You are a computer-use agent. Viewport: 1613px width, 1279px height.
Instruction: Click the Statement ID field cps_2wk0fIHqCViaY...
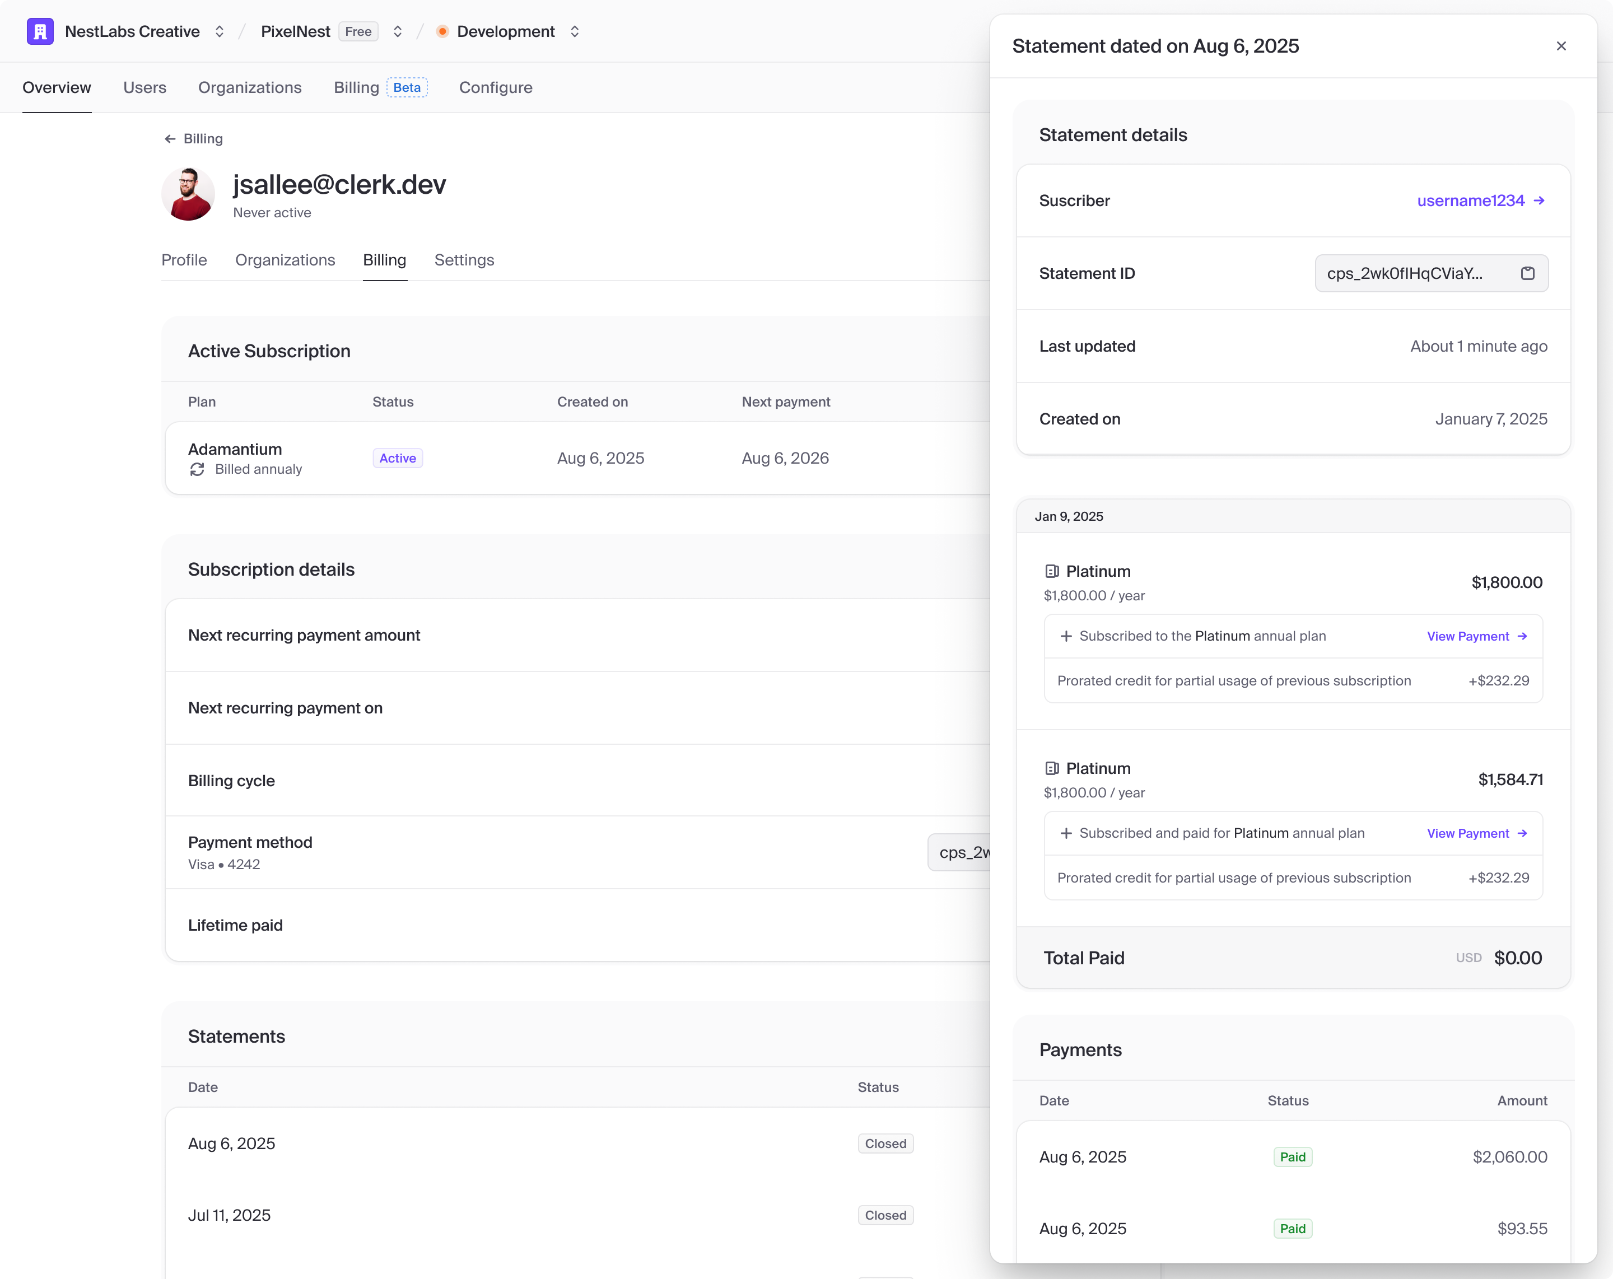click(1431, 273)
